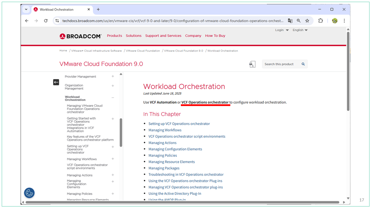Open Key features of the VCF Operations orchestrator platform
The height and width of the screenshot is (208, 371).
tap(90, 138)
